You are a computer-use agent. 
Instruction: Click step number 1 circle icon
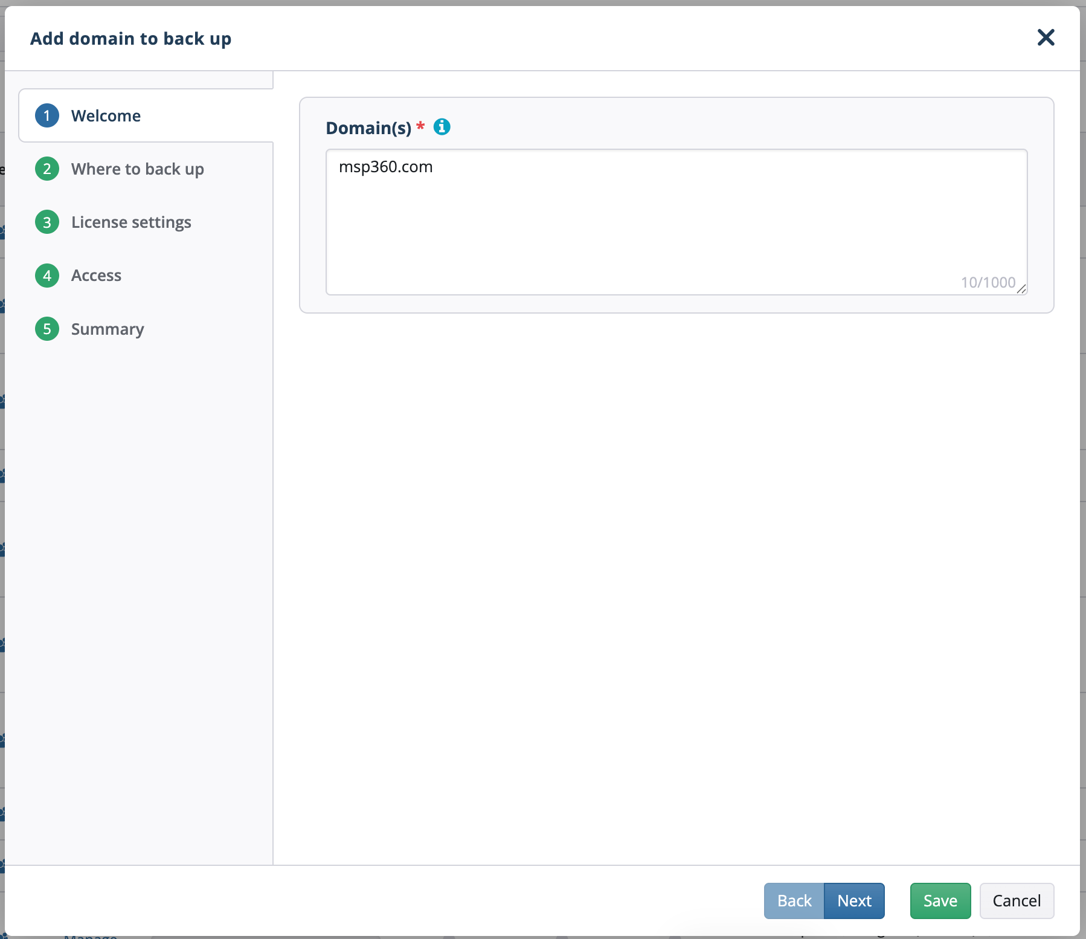(47, 115)
